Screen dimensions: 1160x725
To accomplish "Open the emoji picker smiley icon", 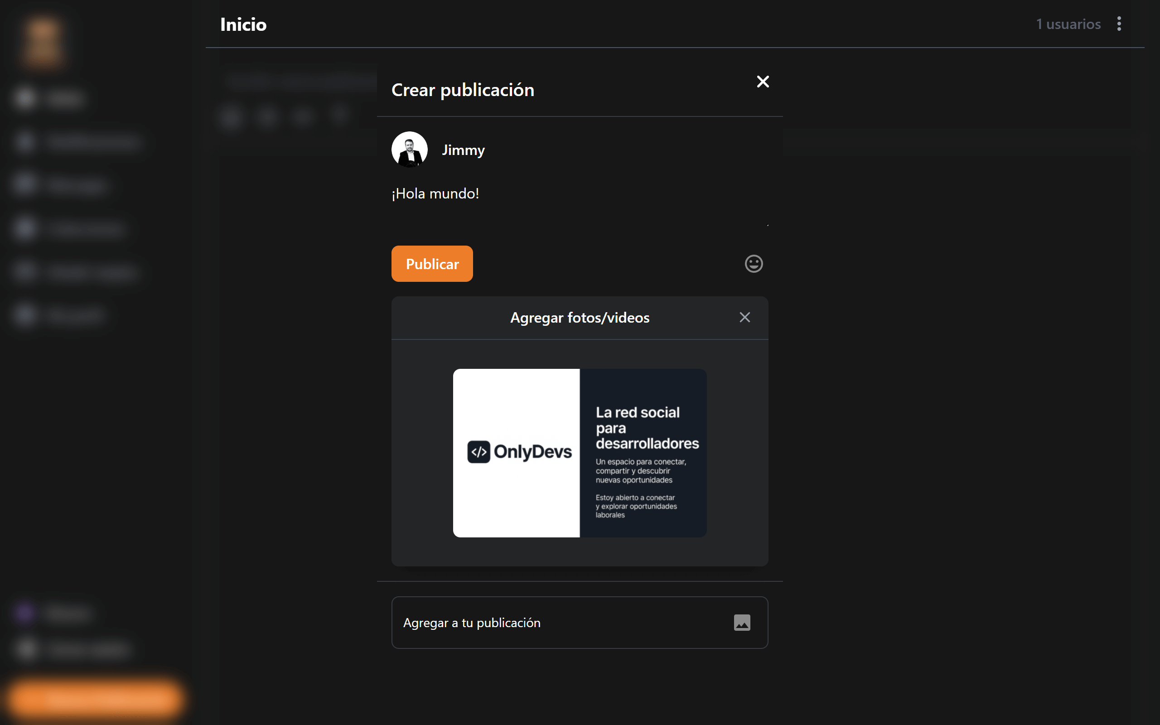I will click(x=754, y=264).
